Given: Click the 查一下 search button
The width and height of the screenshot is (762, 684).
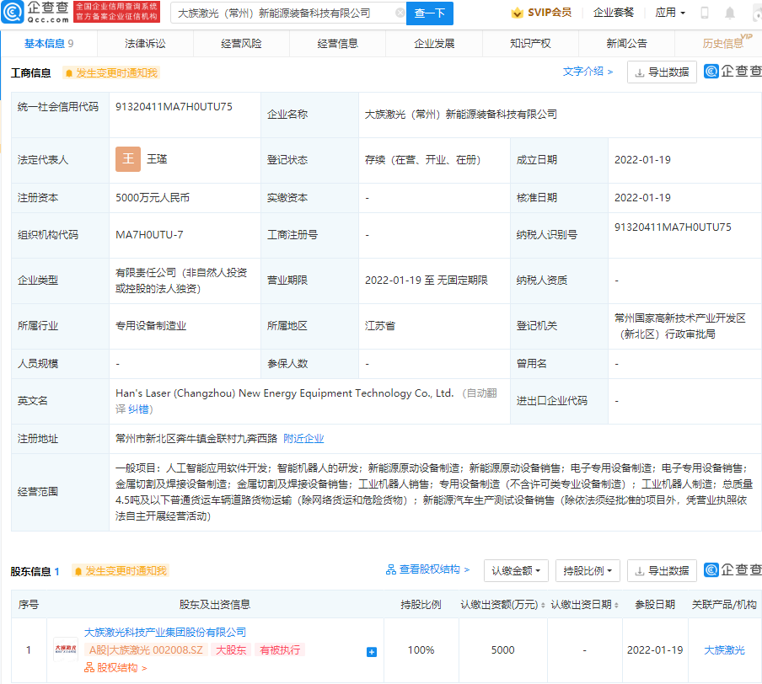Looking at the screenshot, I should point(431,13).
